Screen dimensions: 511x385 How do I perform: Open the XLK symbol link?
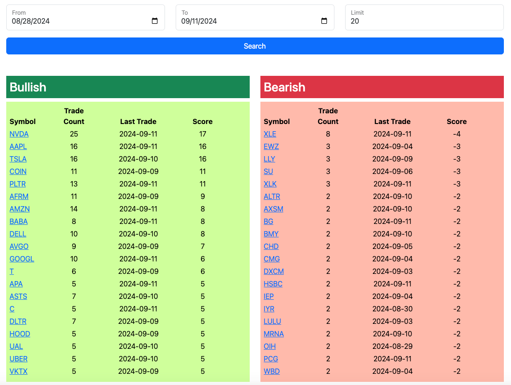pyautogui.click(x=270, y=184)
